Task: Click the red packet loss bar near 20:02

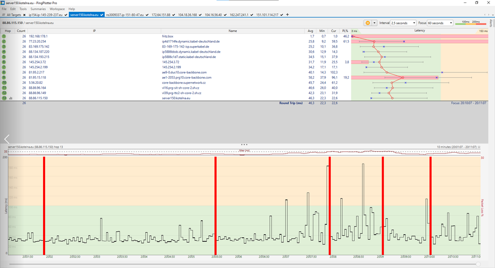Action: point(44,206)
